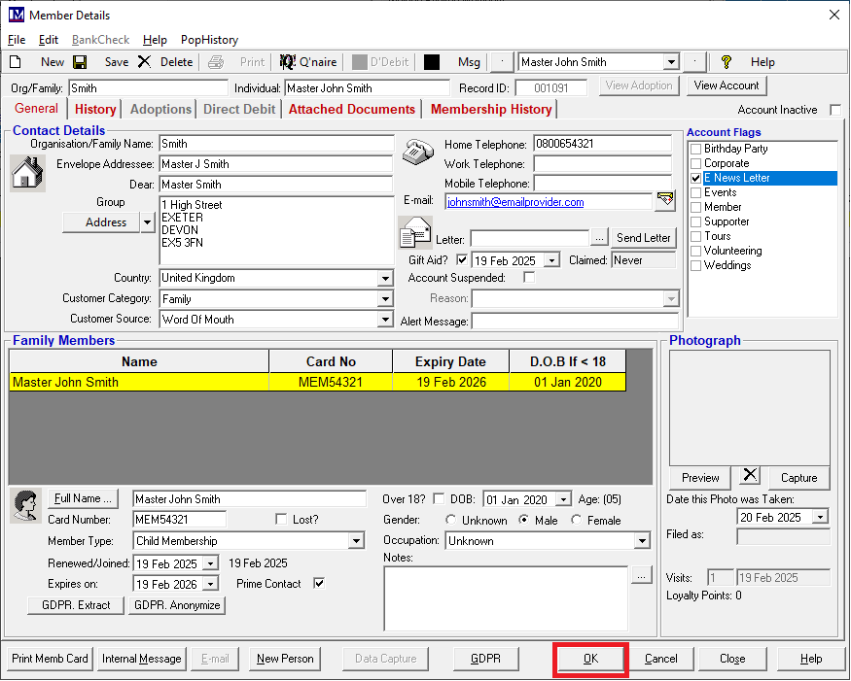Click the black color square in toolbar
Viewport: 851px width, 681px height.
point(432,62)
